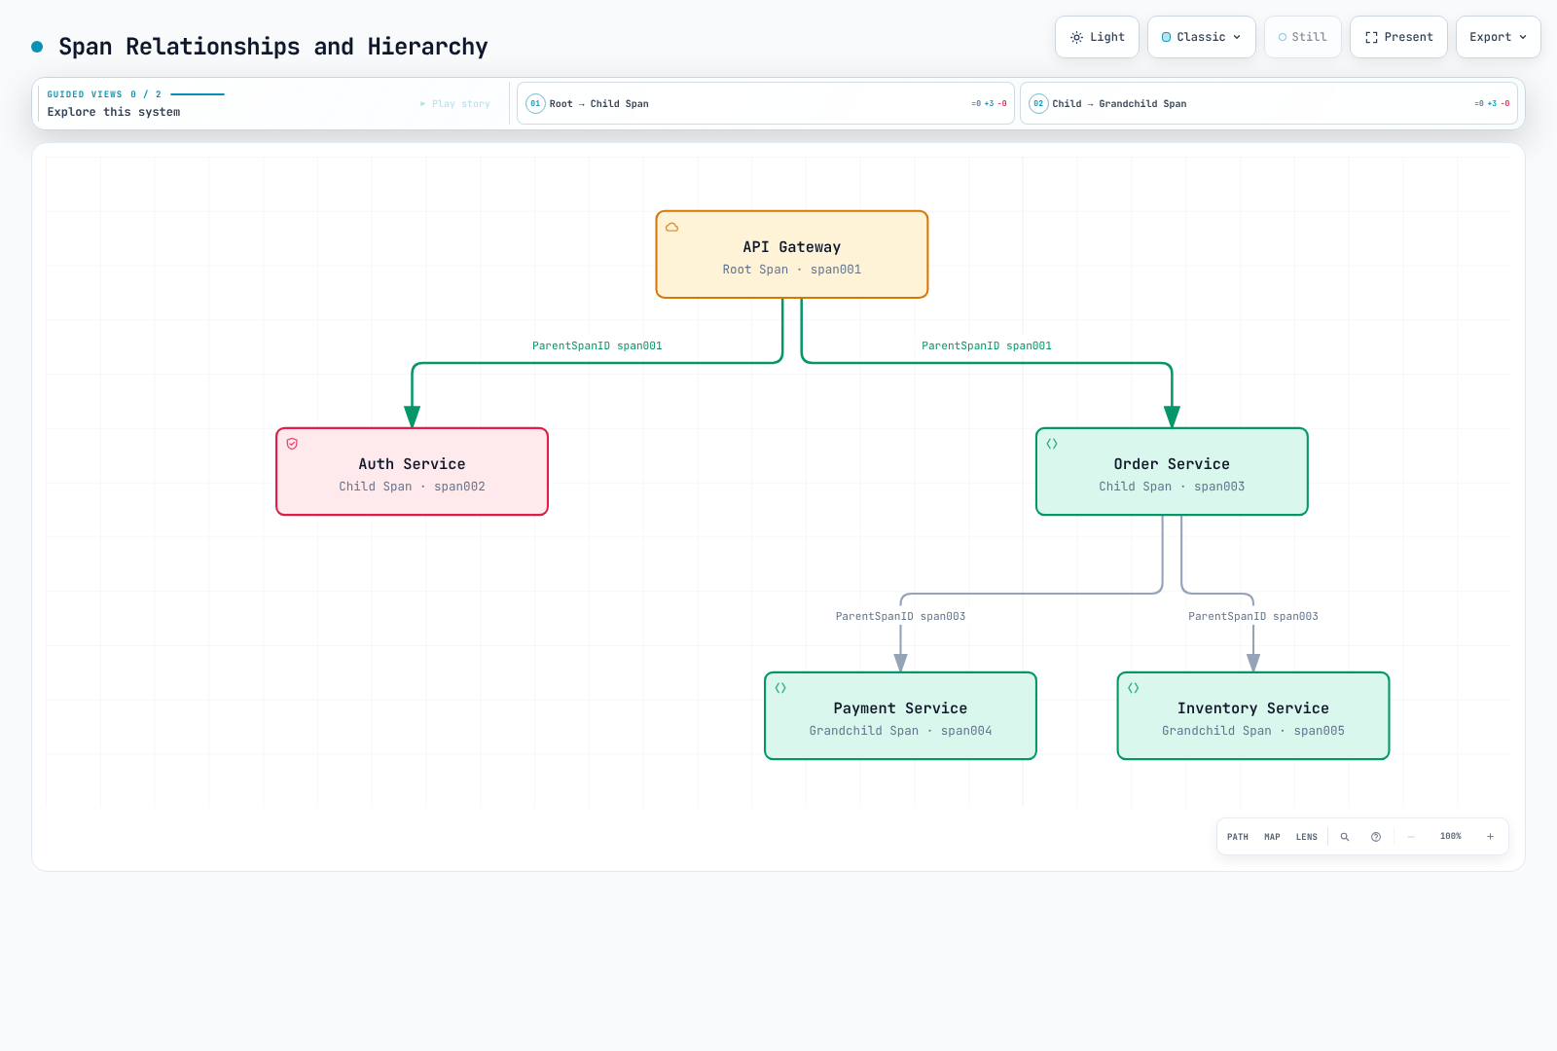Click ParentSpanID span001 label toward Order Service

pos(987,346)
